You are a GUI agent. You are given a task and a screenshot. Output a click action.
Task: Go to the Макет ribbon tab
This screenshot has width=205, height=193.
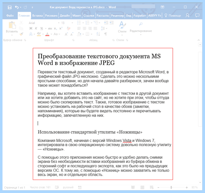[77, 16]
